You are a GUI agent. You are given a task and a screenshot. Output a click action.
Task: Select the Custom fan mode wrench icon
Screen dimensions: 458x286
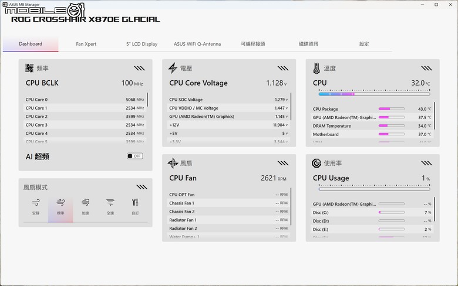click(135, 202)
